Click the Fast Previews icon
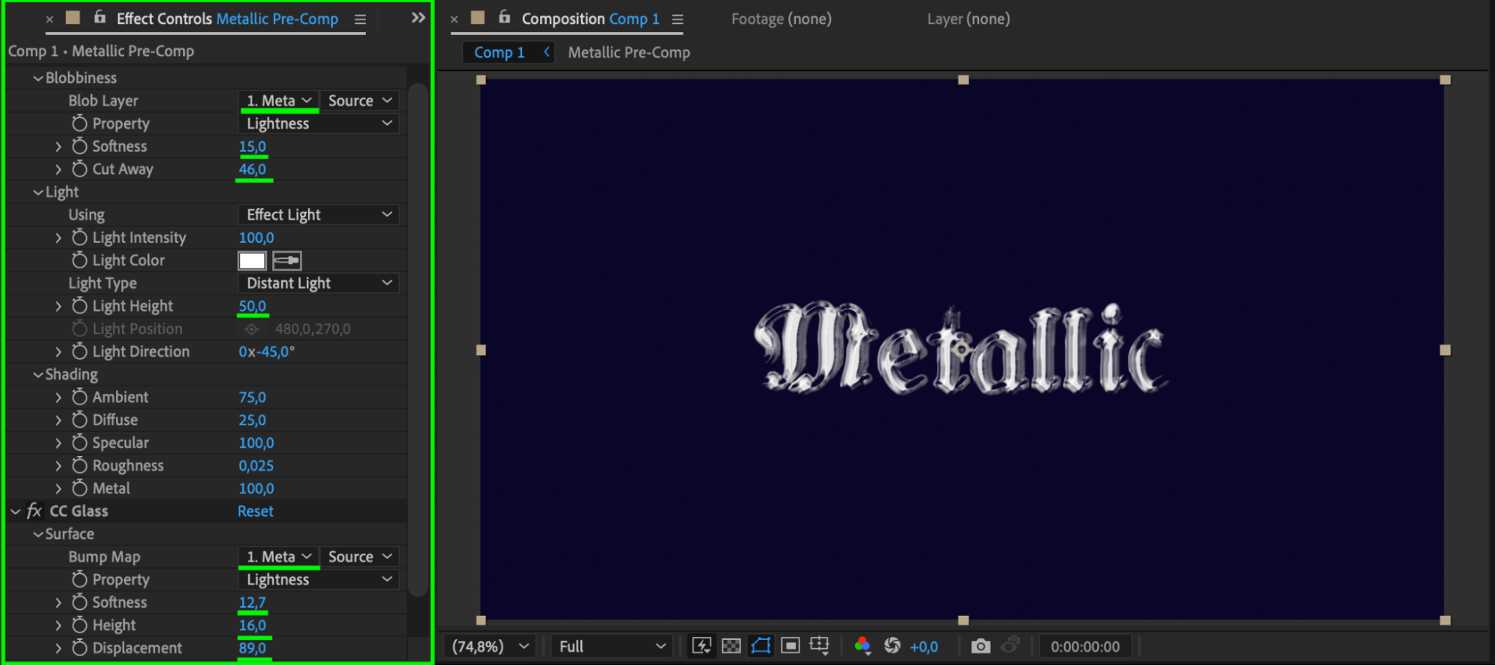 pyautogui.click(x=702, y=646)
